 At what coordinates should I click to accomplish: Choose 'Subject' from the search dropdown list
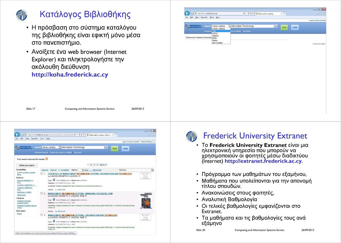point(221,36)
